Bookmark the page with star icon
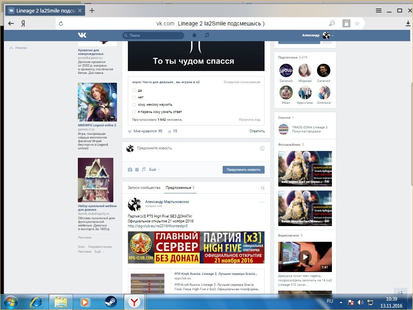This screenshot has width=413, height=310. (x=357, y=23)
